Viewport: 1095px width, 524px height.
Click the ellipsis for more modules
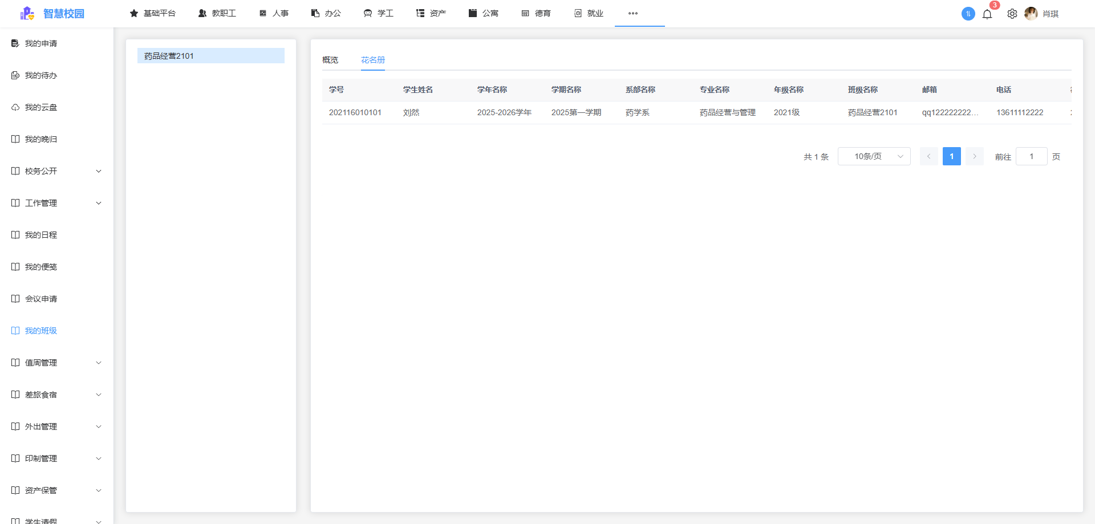[632, 14]
